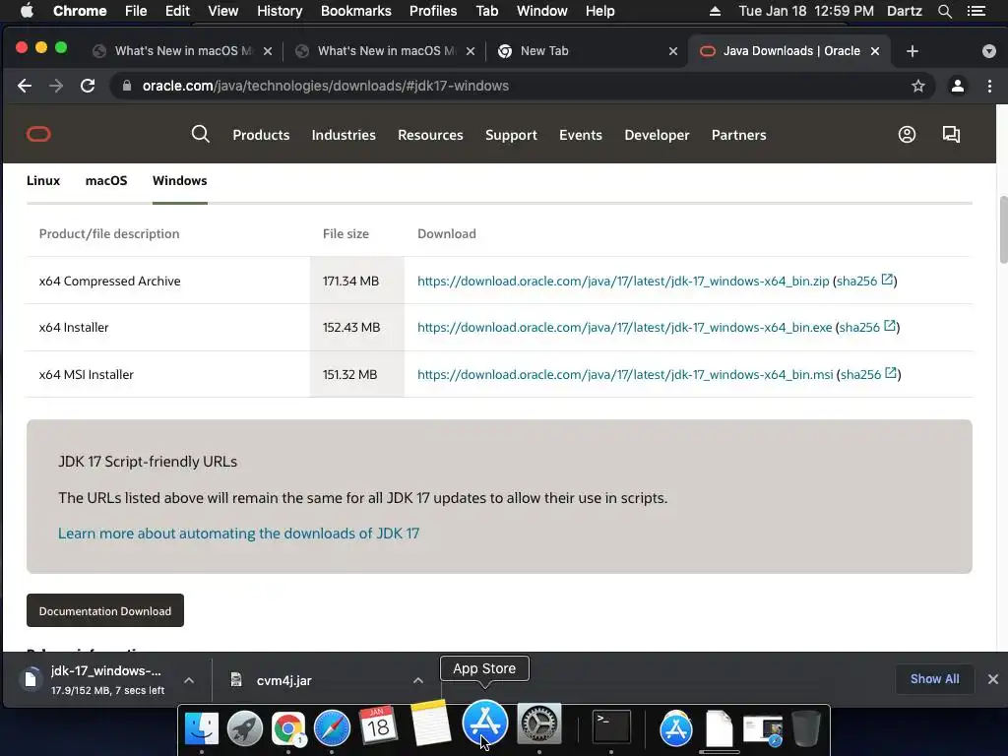The width and height of the screenshot is (1008, 756).
Task: Click the page vertical scrollbar thumb
Action: 1003,229
